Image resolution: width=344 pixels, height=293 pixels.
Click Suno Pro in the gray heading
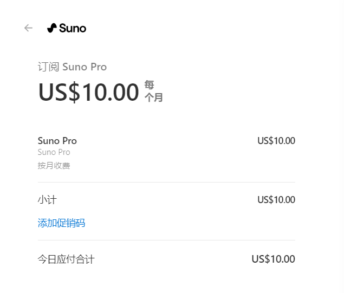[85, 67]
